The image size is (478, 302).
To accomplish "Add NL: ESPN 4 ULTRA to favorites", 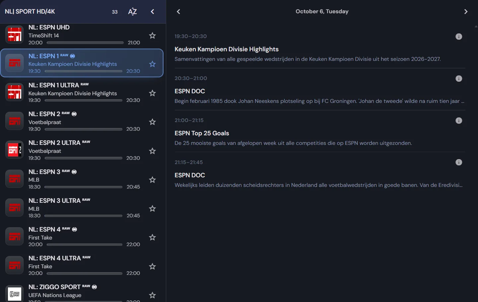I will (x=152, y=266).
